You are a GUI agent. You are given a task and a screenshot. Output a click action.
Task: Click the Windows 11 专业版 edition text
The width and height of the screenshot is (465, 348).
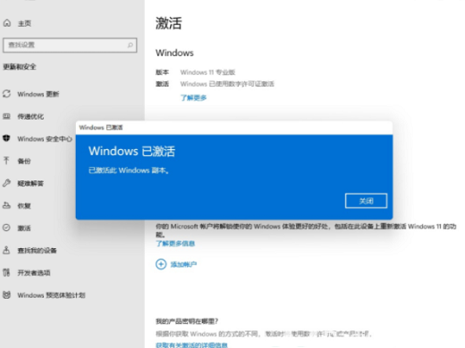click(x=207, y=72)
